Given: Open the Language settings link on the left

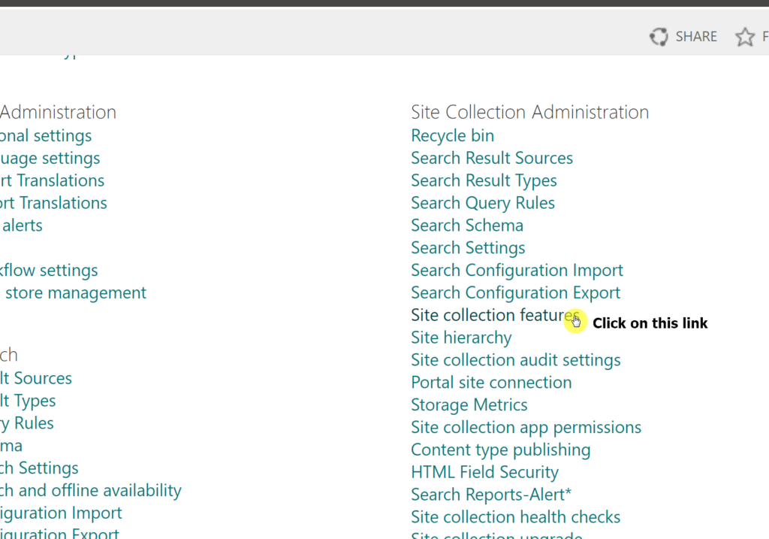Looking at the screenshot, I should point(50,158).
